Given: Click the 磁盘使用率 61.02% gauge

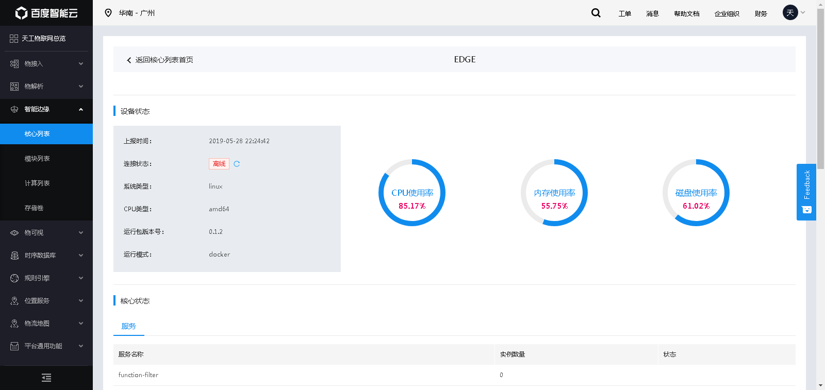Looking at the screenshot, I should (x=696, y=193).
